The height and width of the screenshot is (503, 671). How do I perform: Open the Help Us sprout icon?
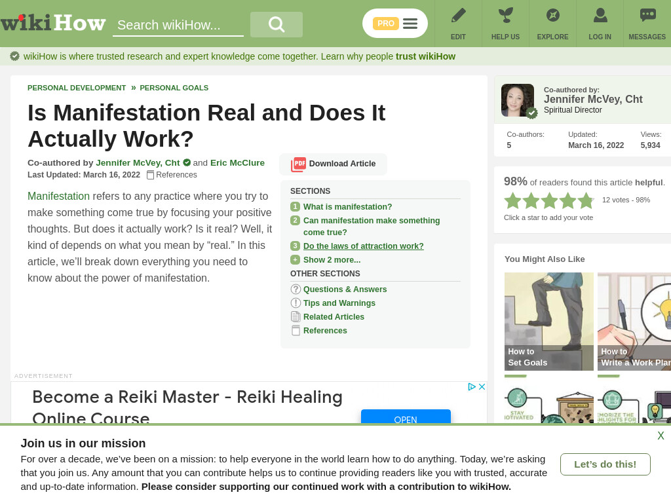coord(505,16)
